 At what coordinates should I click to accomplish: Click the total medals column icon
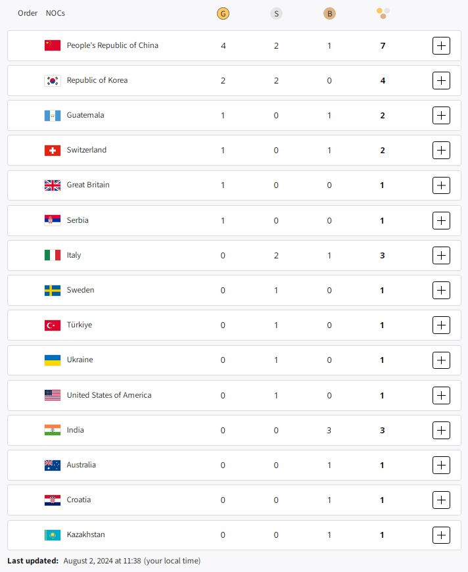pyautogui.click(x=383, y=12)
